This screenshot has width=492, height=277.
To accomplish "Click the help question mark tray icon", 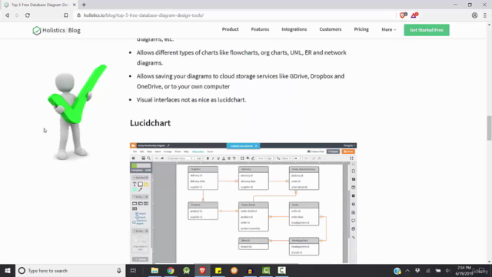I will pyautogui.click(x=397, y=271).
